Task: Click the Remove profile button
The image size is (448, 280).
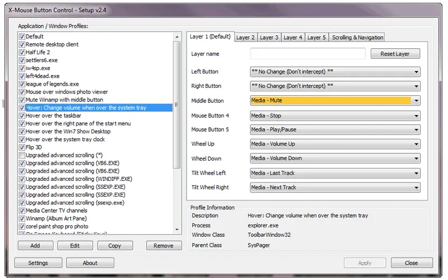Action: (164, 246)
